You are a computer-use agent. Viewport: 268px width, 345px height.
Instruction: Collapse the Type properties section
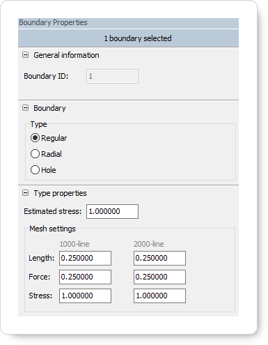tap(25, 193)
